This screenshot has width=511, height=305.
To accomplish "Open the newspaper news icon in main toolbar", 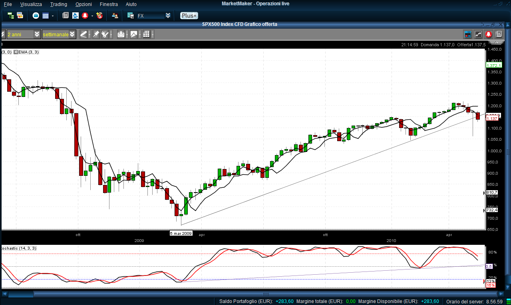I will click(x=66, y=16).
